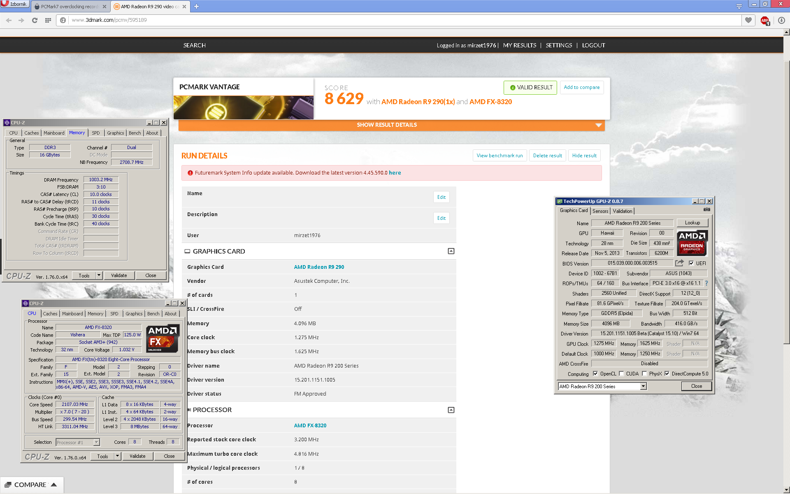Click the GPU-Z Lookup button
This screenshot has width=790, height=494.
point(692,223)
